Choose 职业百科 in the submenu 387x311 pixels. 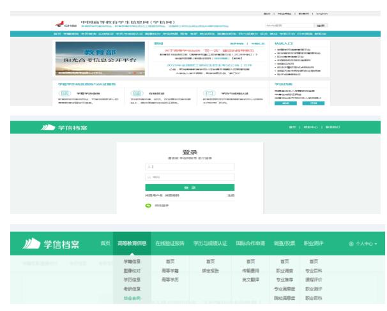314,298
